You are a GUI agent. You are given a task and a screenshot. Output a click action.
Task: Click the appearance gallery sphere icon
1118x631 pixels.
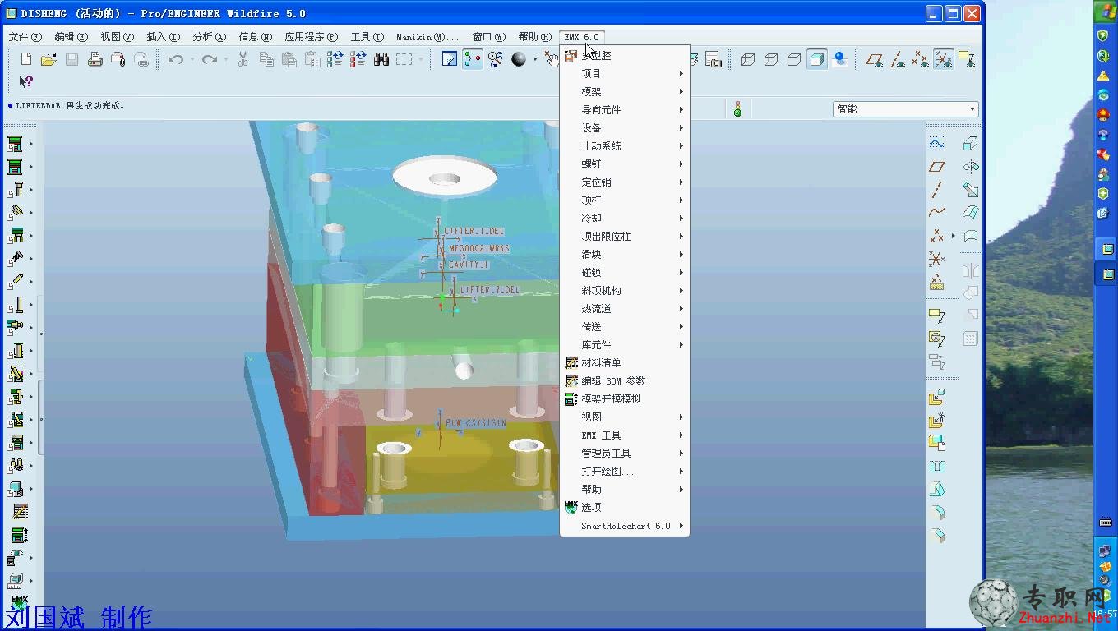click(519, 59)
